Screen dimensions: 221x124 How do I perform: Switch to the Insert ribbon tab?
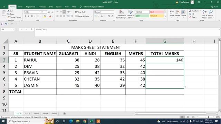(x=20, y=7)
